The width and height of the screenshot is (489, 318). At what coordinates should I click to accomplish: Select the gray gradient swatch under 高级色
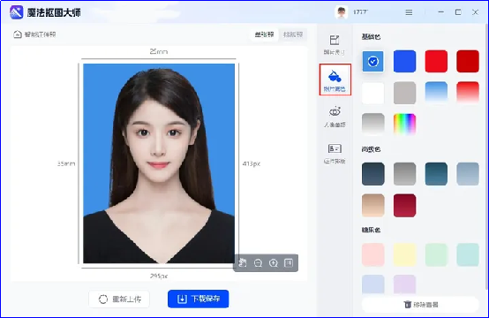(405, 174)
